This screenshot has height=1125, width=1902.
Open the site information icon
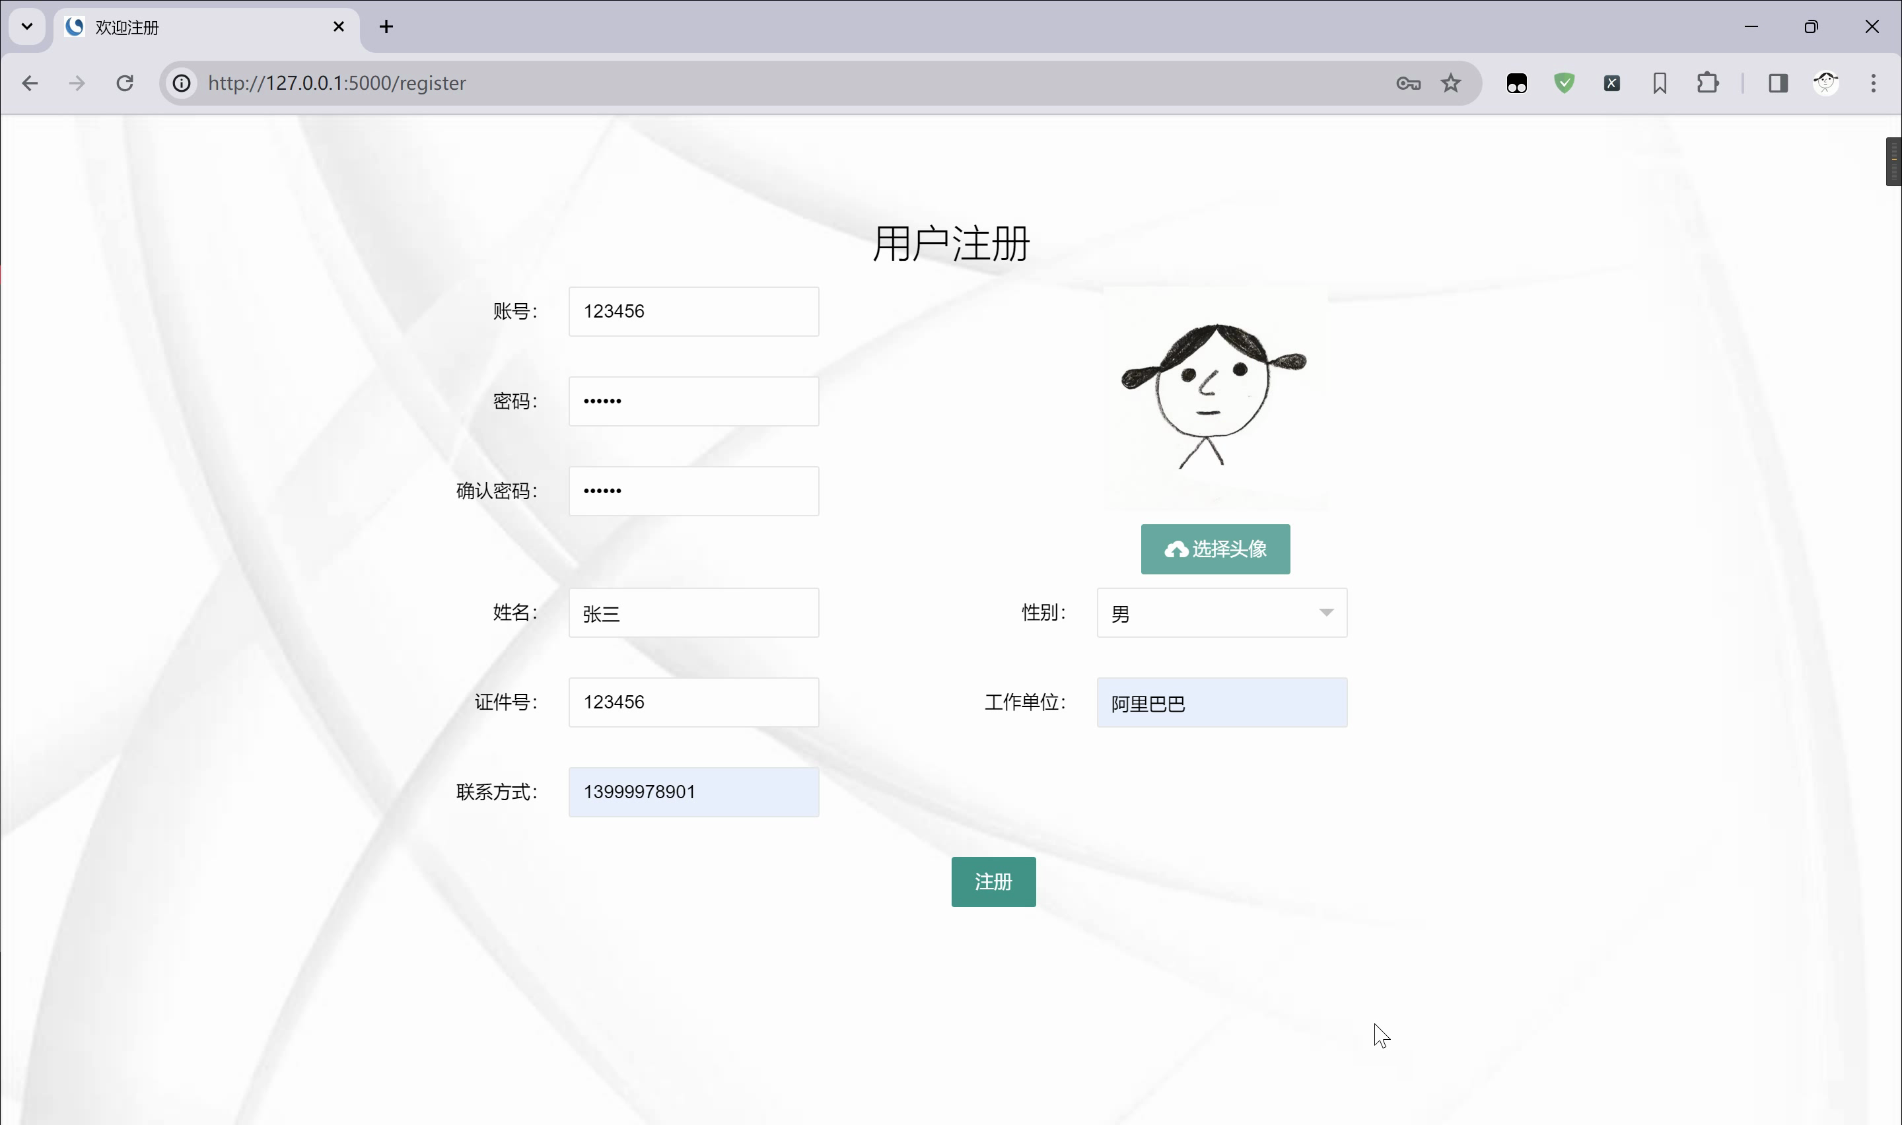point(182,83)
